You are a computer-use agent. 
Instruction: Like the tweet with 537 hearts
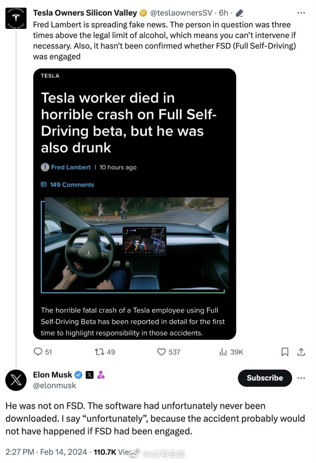[162, 352]
